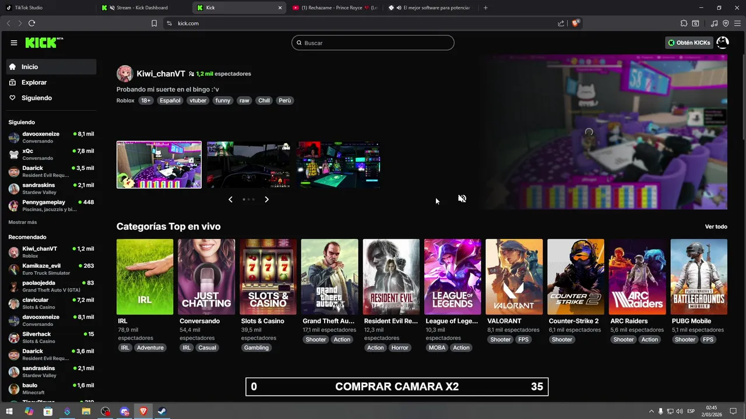Open the notifications center icon

pyautogui.click(x=733, y=411)
